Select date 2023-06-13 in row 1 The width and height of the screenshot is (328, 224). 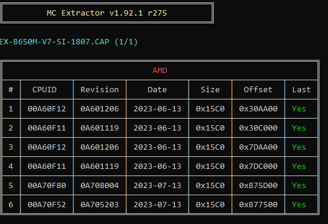coord(157,109)
